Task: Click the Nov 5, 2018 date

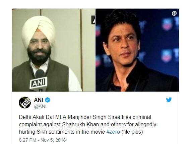Action: click(x=53, y=140)
